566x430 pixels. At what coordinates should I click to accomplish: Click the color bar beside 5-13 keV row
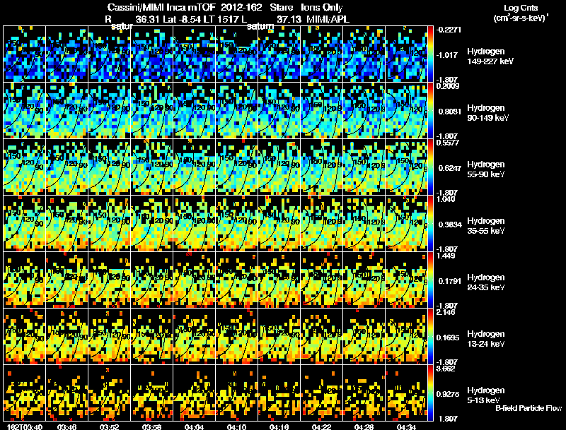pyautogui.click(x=430, y=393)
